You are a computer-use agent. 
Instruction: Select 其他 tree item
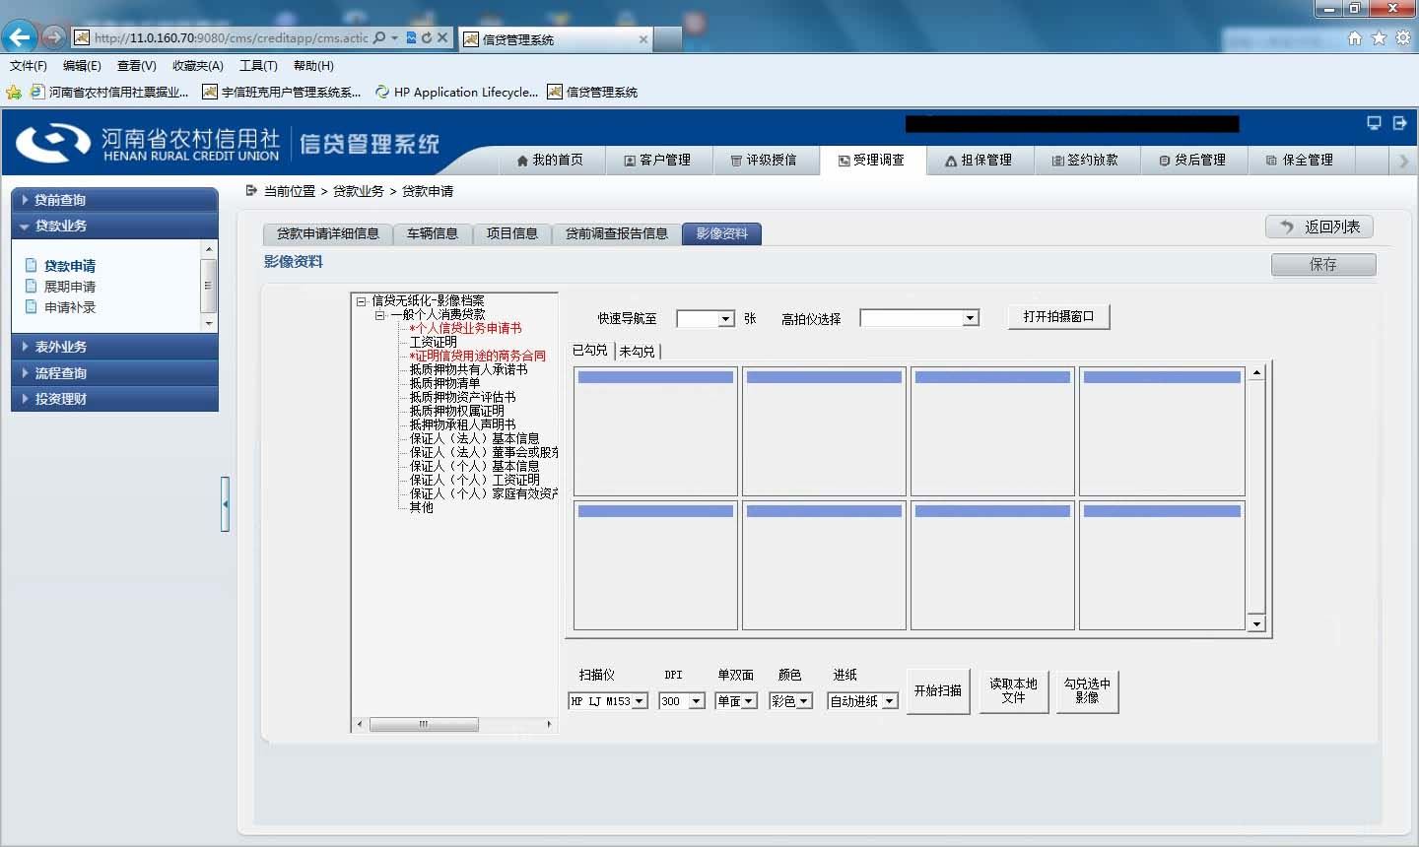click(422, 507)
